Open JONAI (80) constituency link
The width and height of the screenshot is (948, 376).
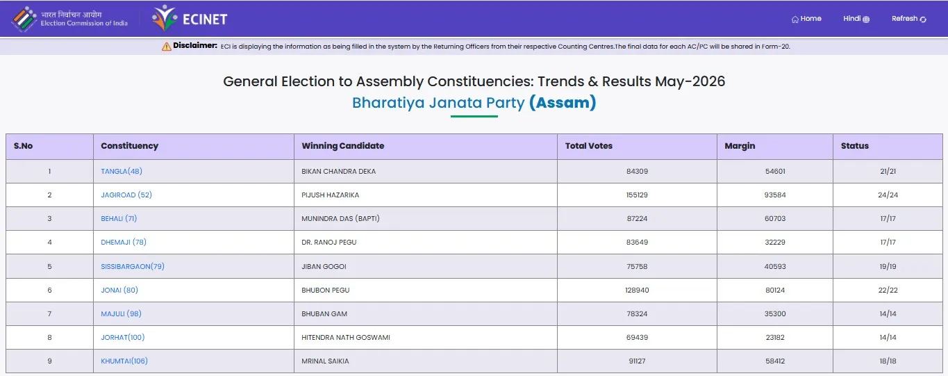119,290
